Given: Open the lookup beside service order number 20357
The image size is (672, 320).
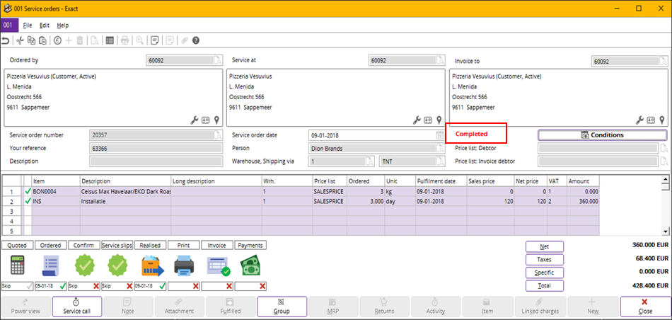Looking at the screenshot, I should pyautogui.click(x=218, y=135).
